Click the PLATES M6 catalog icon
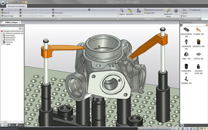 point(198,54)
